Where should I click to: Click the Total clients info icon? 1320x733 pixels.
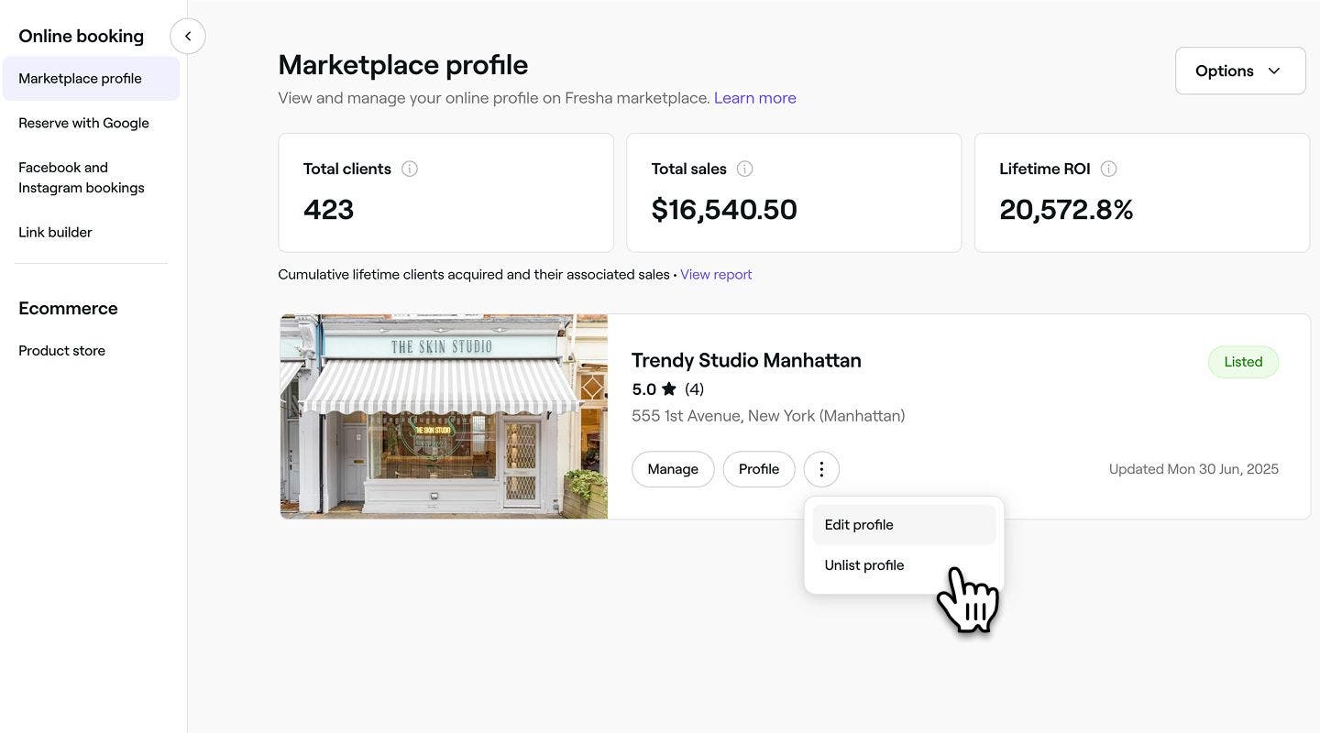click(x=410, y=169)
